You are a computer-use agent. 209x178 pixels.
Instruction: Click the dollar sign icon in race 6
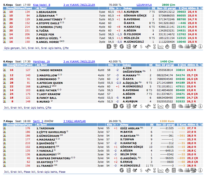click(x=141, y=106)
